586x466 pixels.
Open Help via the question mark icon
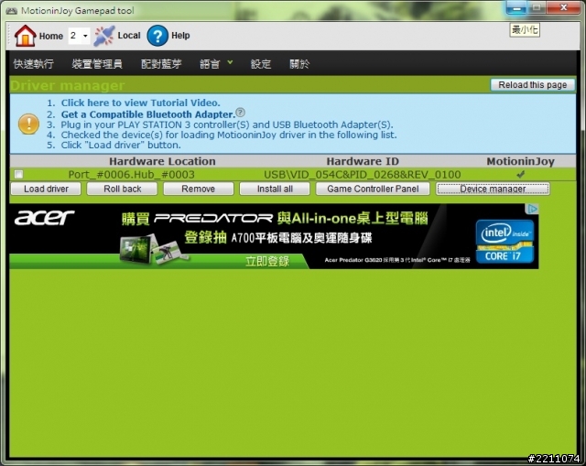[157, 36]
